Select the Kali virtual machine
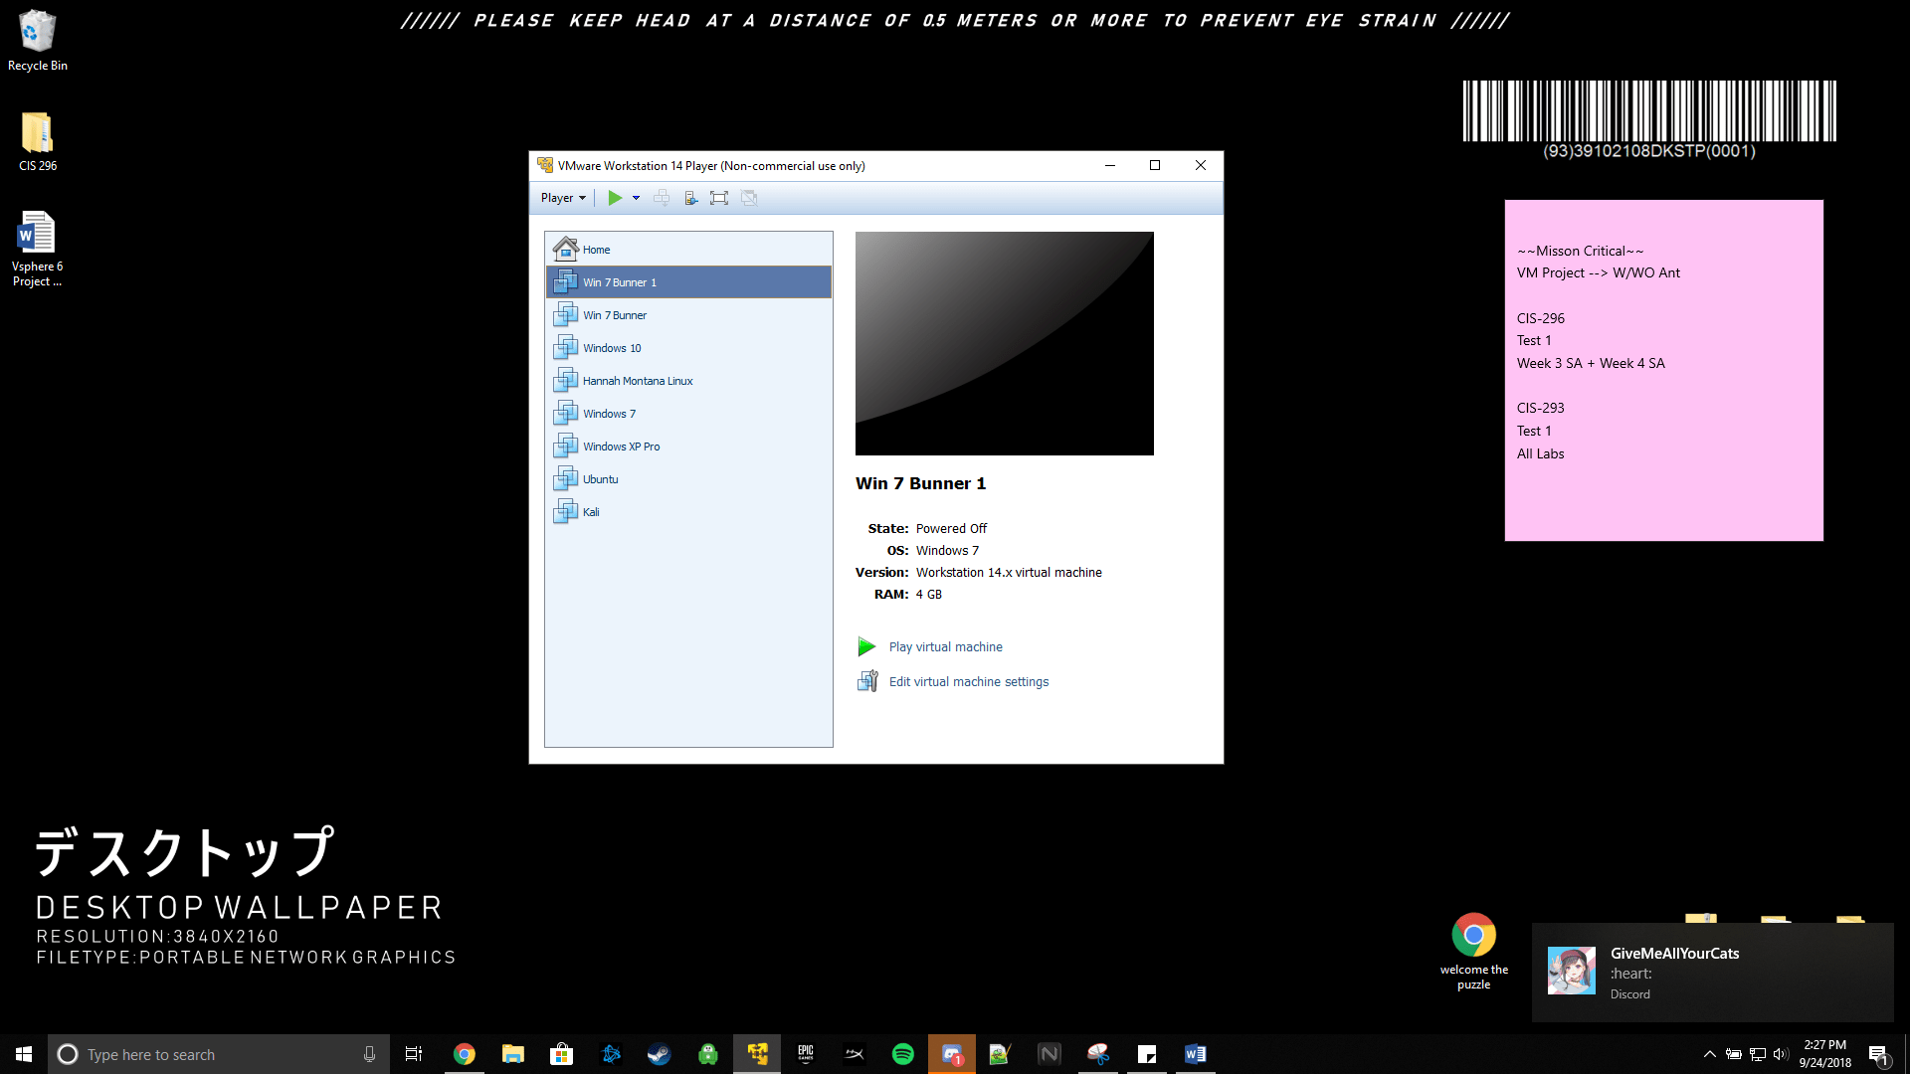The width and height of the screenshot is (1910, 1074). point(591,512)
